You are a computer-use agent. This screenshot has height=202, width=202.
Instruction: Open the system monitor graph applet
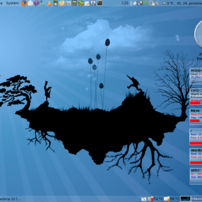pyautogui.click(x=185, y=199)
